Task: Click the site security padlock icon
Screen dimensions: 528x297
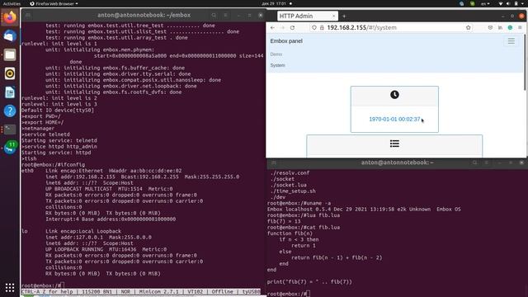Action: point(322,27)
